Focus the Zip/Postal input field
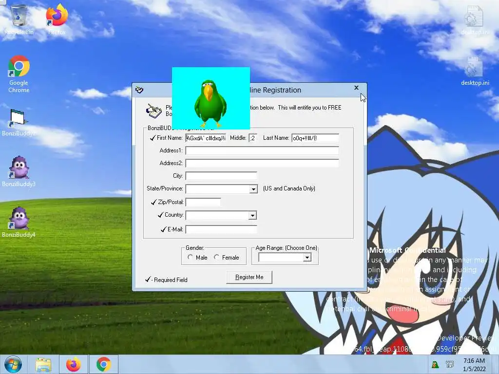 click(x=203, y=202)
